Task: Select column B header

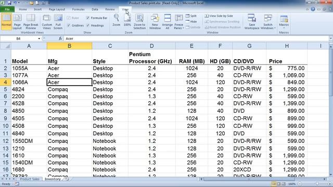Action: (x=69, y=46)
